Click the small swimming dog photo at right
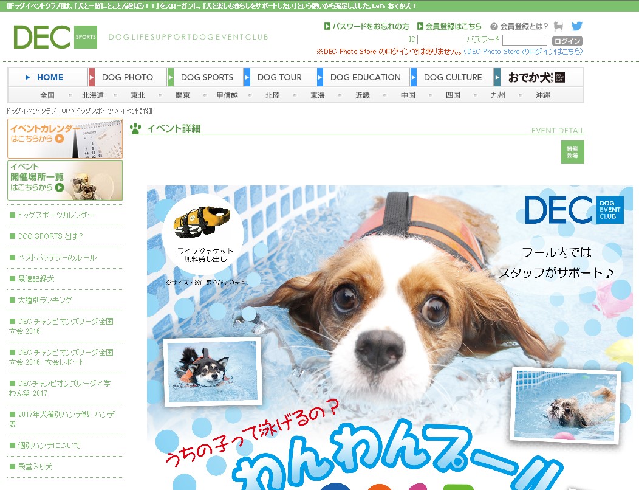This screenshot has height=490, width=639. [567, 406]
